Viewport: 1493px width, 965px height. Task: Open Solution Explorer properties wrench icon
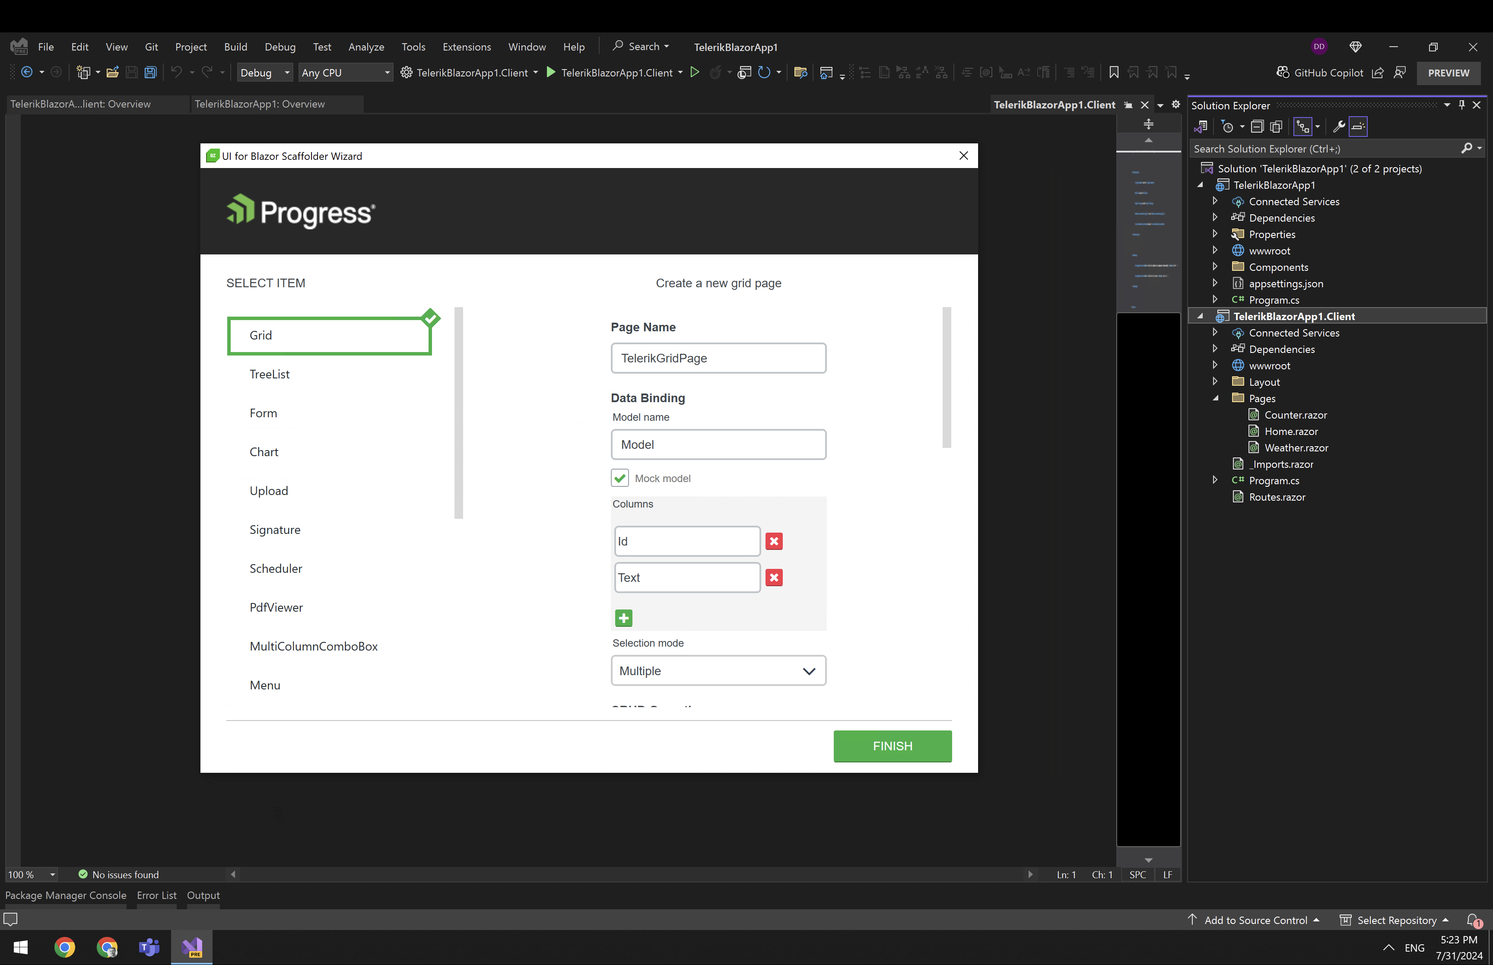tap(1338, 127)
